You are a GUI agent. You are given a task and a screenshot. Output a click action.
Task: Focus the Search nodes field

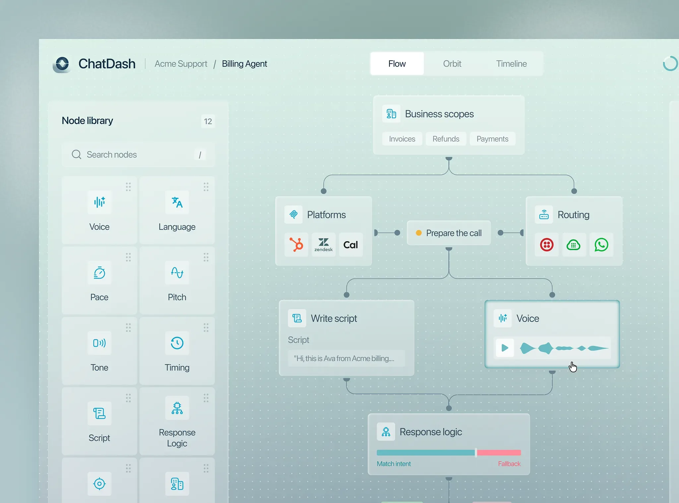point(138,155)
